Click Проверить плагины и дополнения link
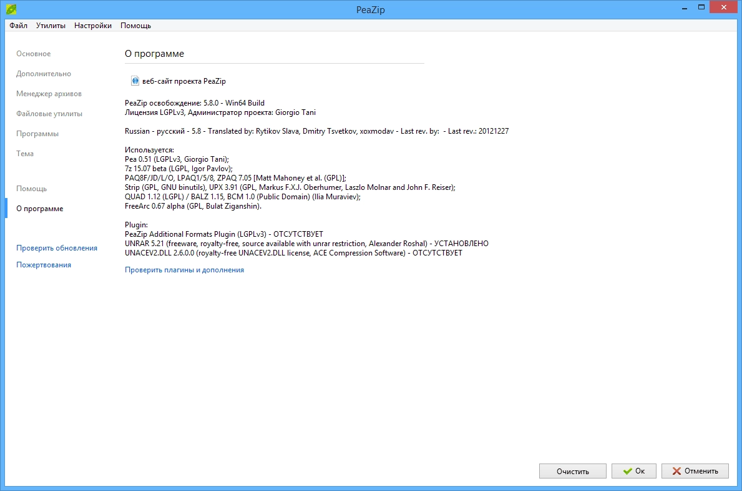This screenshot has width=742, height=491. [x=185, y=270]
